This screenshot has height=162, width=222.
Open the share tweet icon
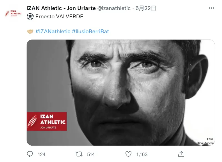tap(181, 154)
